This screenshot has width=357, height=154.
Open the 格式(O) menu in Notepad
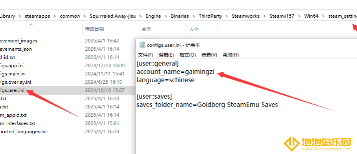(188, 55)
